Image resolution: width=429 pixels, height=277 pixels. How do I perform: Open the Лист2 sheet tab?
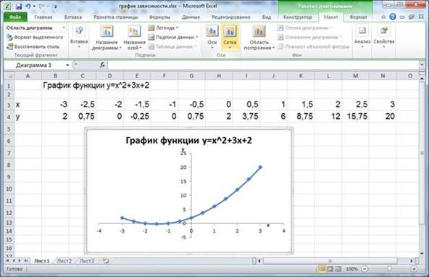pyautogui.click(x=64, y=261)
